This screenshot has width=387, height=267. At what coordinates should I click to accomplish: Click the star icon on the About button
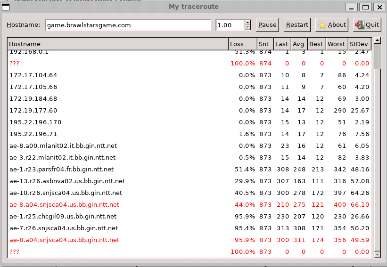[x=322, y=25]
